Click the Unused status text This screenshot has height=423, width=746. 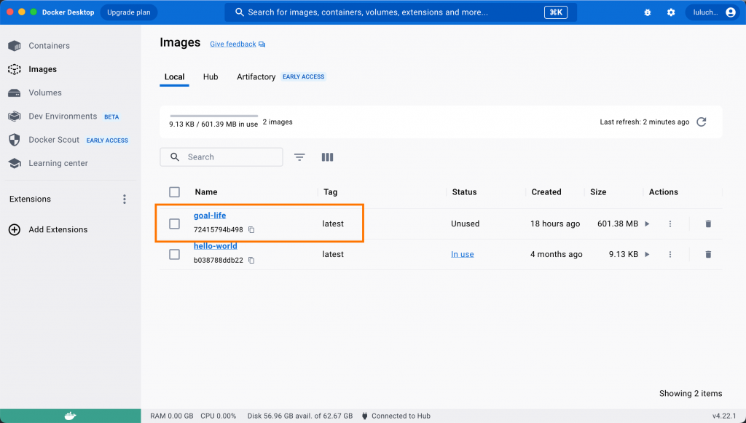(466, 224)
